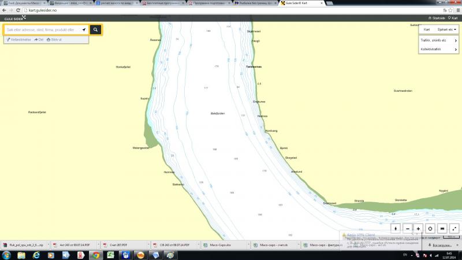The image size is (462, 260).
Task: Click the center-position target icon
Action: click(x=430, y=229)
